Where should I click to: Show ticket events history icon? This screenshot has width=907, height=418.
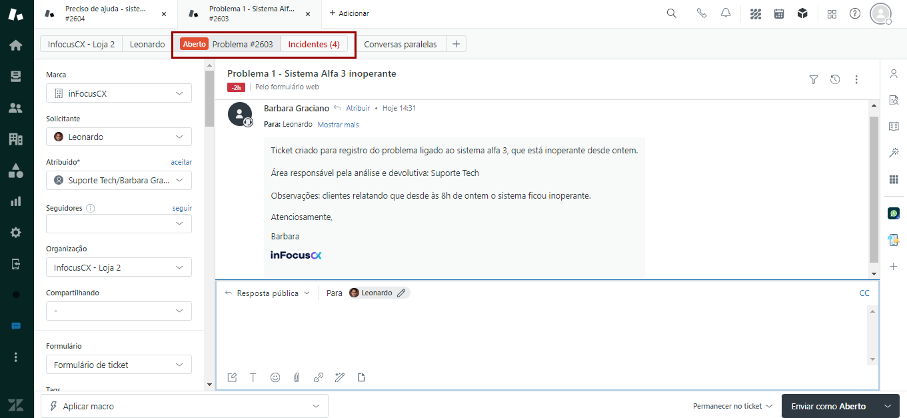pyautogui.click(x=835, y=79)
